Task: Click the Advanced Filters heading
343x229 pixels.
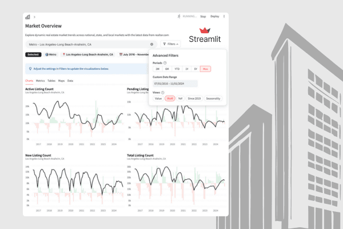Action: click(165, 56)
